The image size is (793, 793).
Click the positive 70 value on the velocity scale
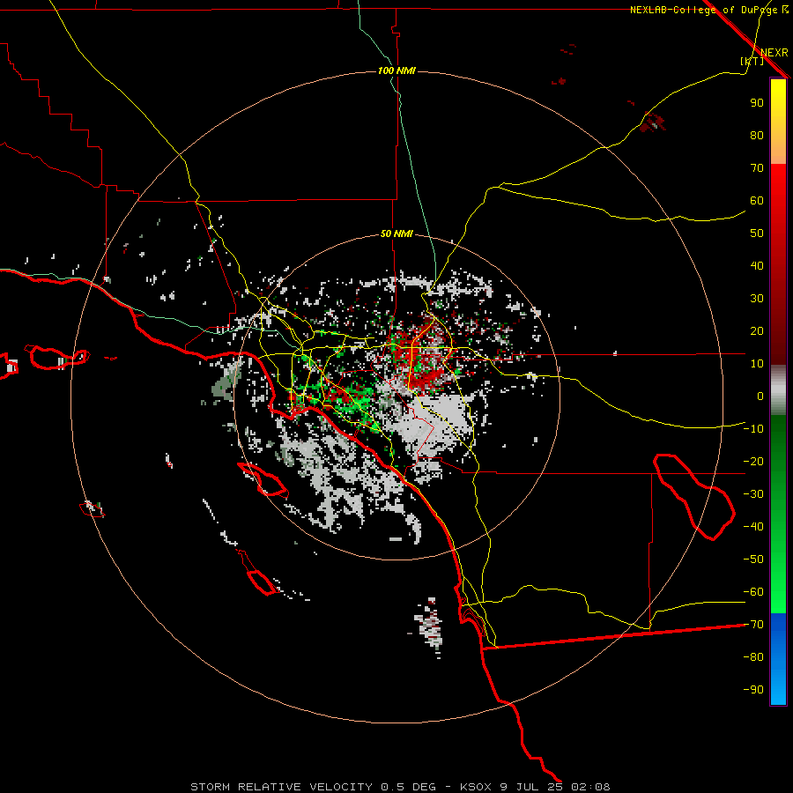pos(757,168)
